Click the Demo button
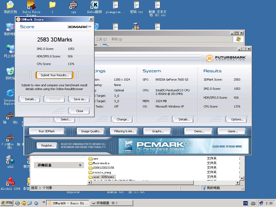 [x=199, y=131]
